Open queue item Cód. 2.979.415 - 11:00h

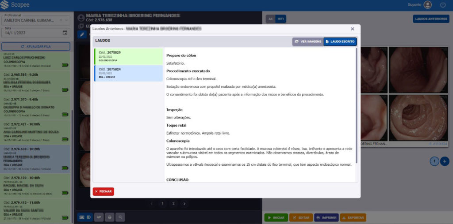(36, 210)
